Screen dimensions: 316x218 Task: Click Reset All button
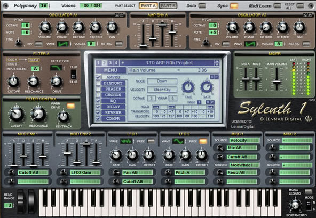tap(301, 6)
